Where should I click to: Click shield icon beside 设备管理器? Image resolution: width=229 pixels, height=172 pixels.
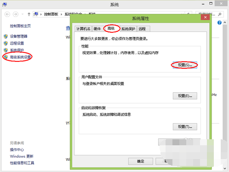[6, 36]
